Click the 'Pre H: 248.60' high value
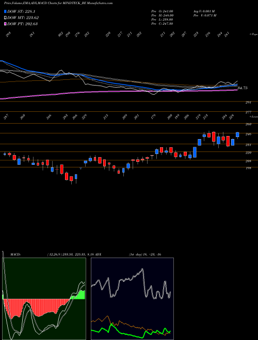Image resolution: width=258 pixels, height=340 pixels. 162,15
